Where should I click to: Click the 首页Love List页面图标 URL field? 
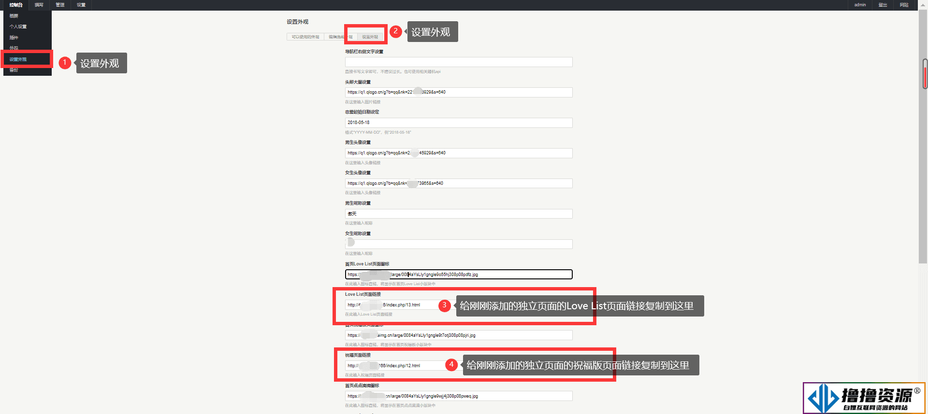coord(459,274)
